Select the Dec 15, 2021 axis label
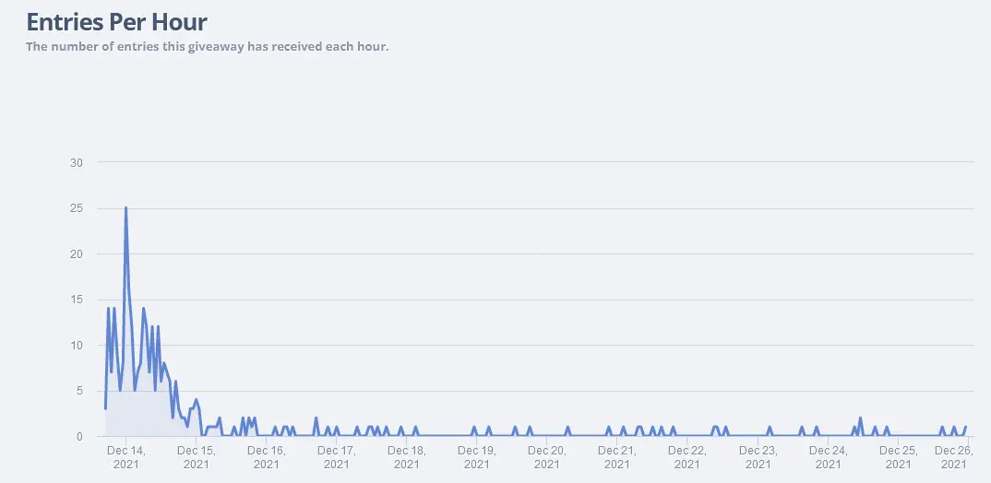 (x=197, y=457)
